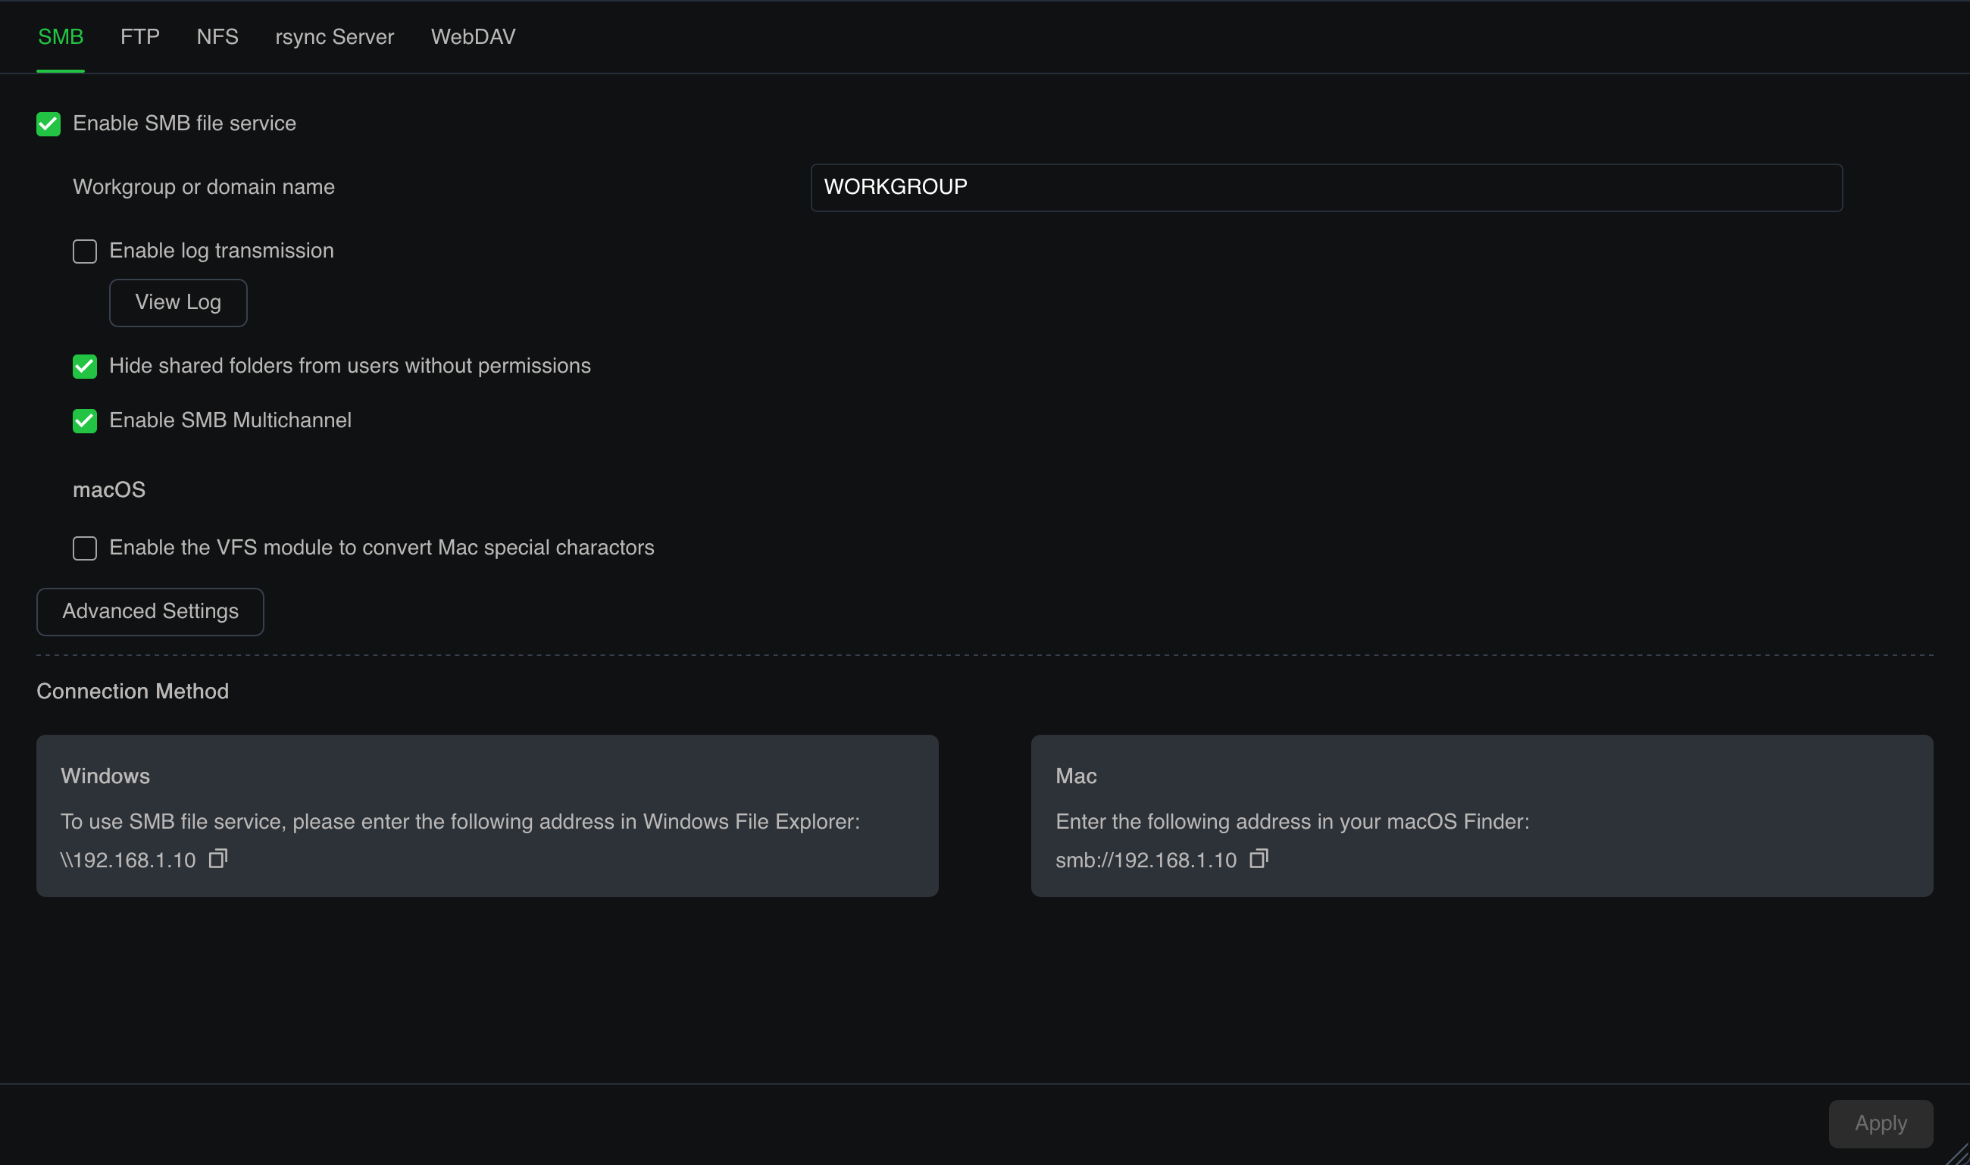Toggle Hide shared folders from users without permissions

tap(85, 367)
